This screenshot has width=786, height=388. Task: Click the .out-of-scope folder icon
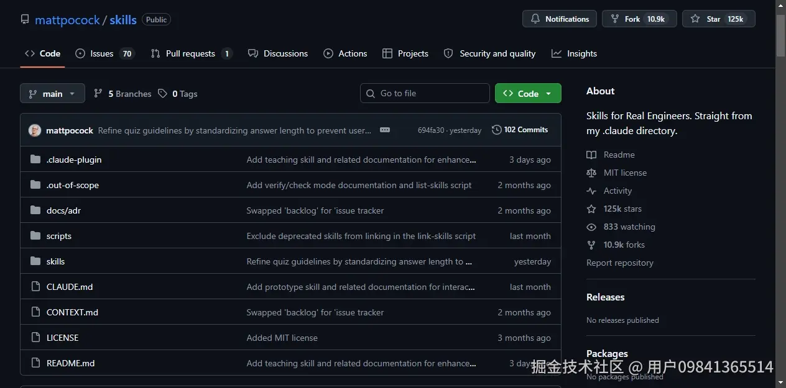coord(35,185)
